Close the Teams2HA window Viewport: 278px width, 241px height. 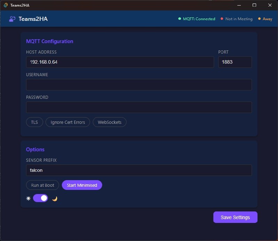click(270, 5)
